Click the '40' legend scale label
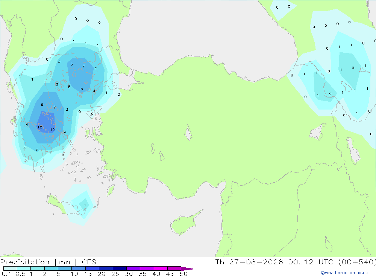Image resolution: width=376 pixels, height=276 pixels. (x=156, y=274)
